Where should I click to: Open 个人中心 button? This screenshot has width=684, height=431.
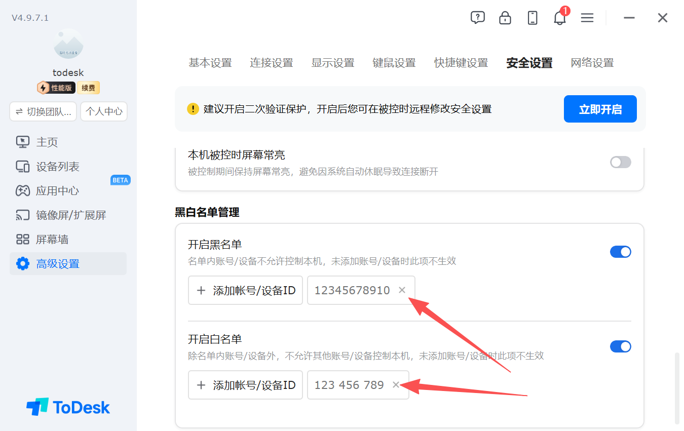104,111
